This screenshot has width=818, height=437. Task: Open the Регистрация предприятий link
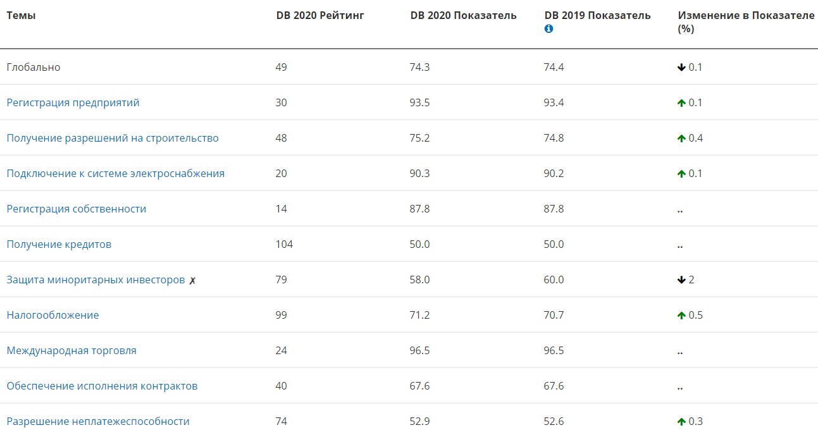(73, 102)
